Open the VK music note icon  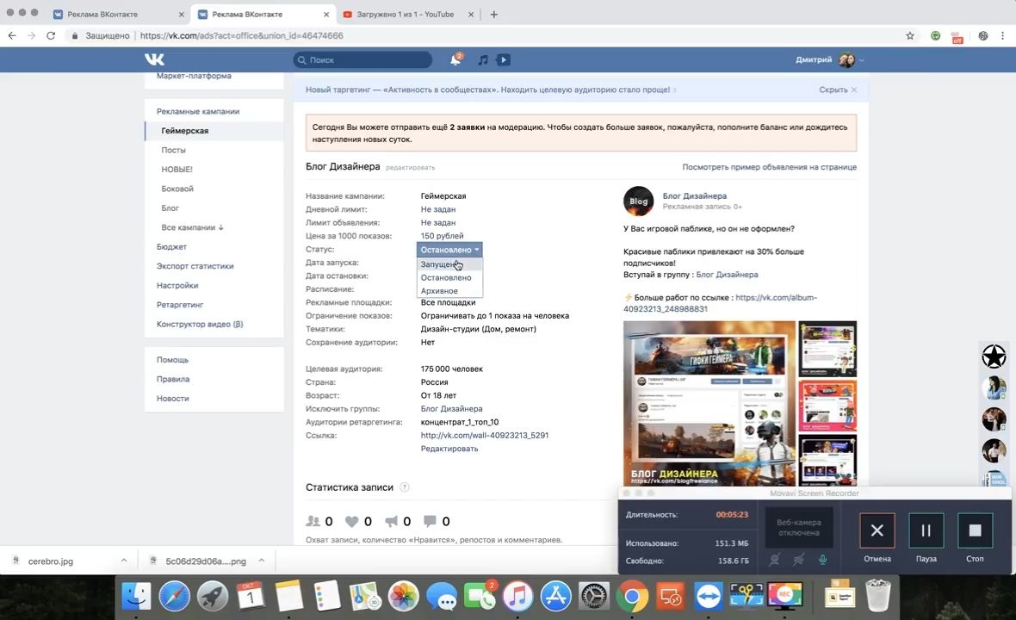point(483,59)
